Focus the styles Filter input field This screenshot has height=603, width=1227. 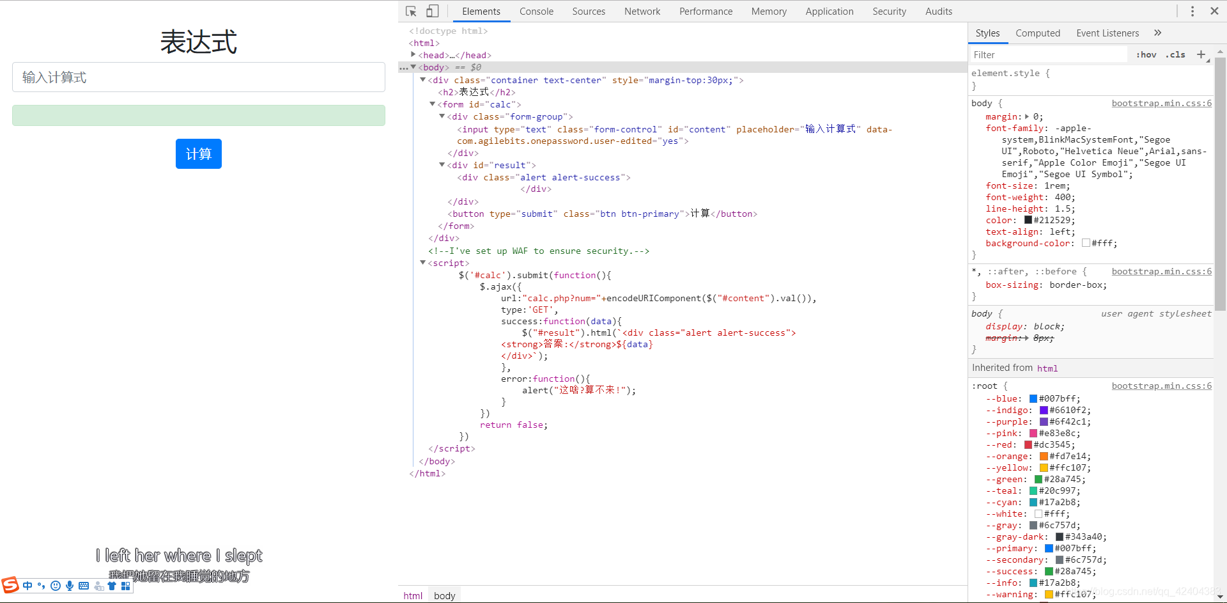point(1047,55)
